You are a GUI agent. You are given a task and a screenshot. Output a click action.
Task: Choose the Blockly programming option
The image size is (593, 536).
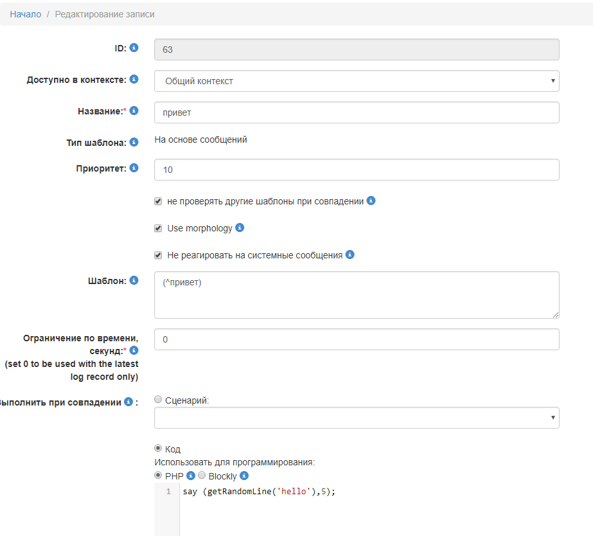point(201,476)
